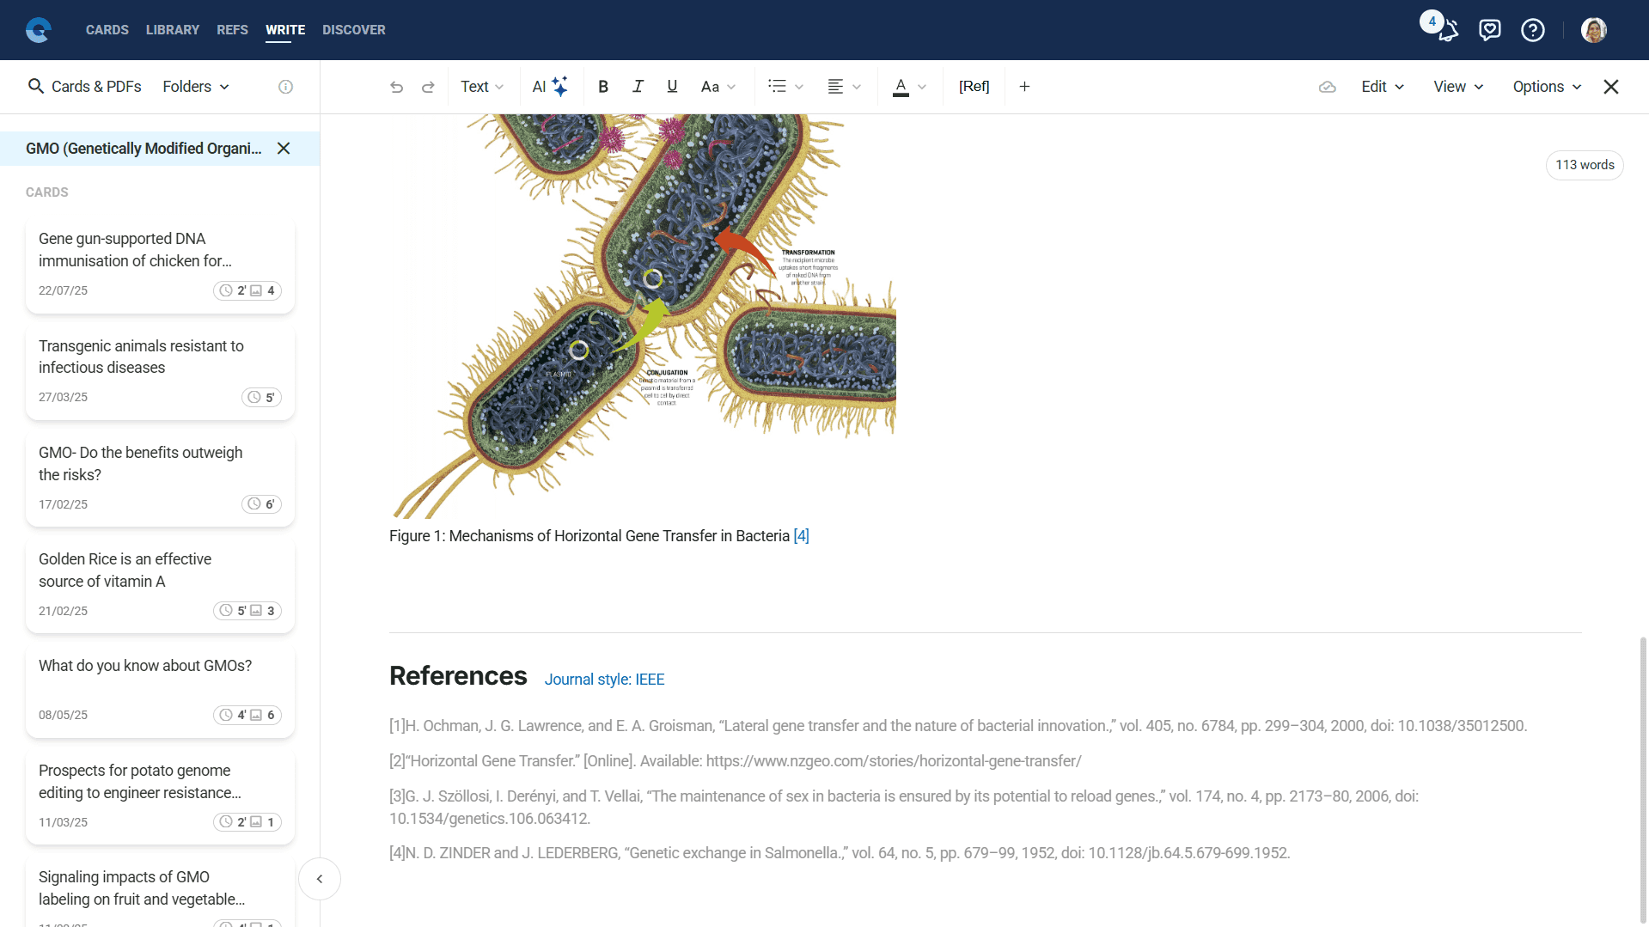Open the AI assistant sparkle tool
Screen dimensions: 1649x927
[x=550, y=87]
